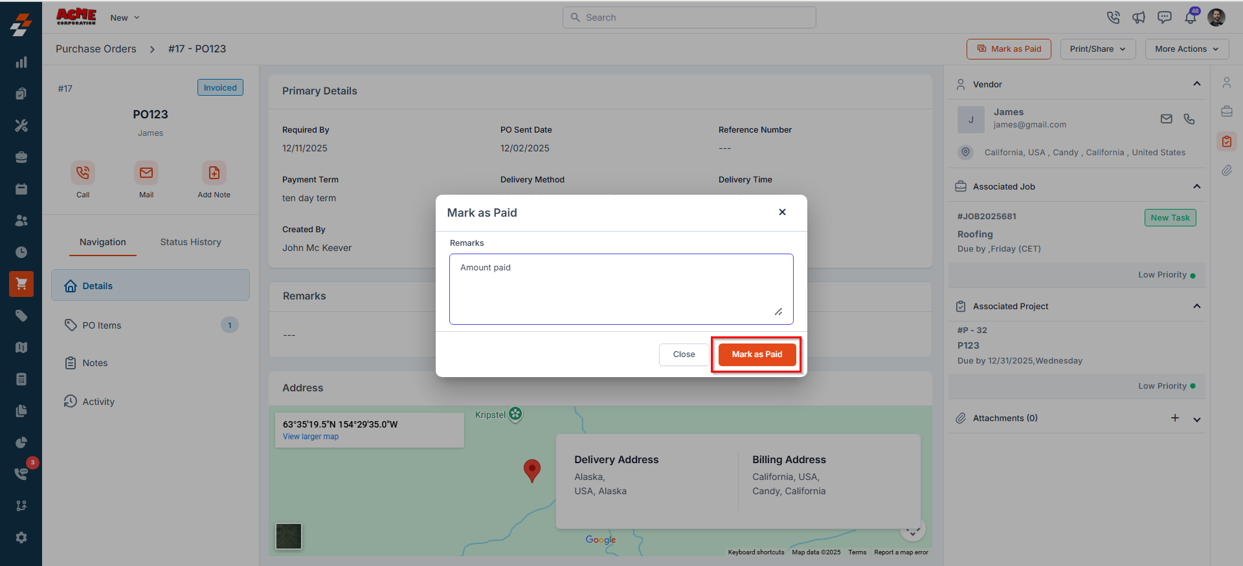Click the Remarks text area
1243x566 pixels.
tap(621, 289)
